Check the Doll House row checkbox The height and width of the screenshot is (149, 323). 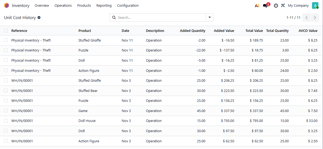6,121
